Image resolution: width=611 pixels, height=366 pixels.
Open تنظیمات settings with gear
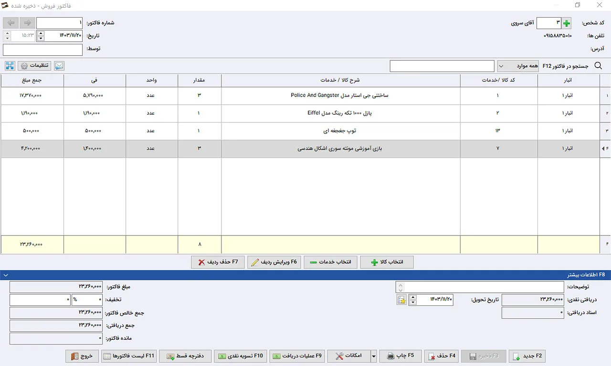[x=35, y=66]
